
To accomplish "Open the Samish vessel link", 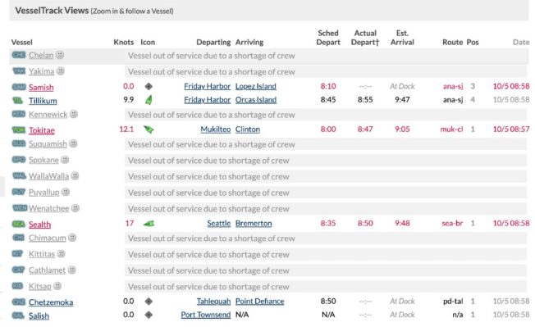I will [41, 88].
